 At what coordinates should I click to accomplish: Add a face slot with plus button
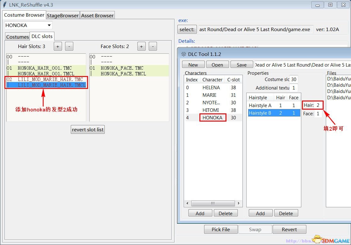click(x=141, y=46)
